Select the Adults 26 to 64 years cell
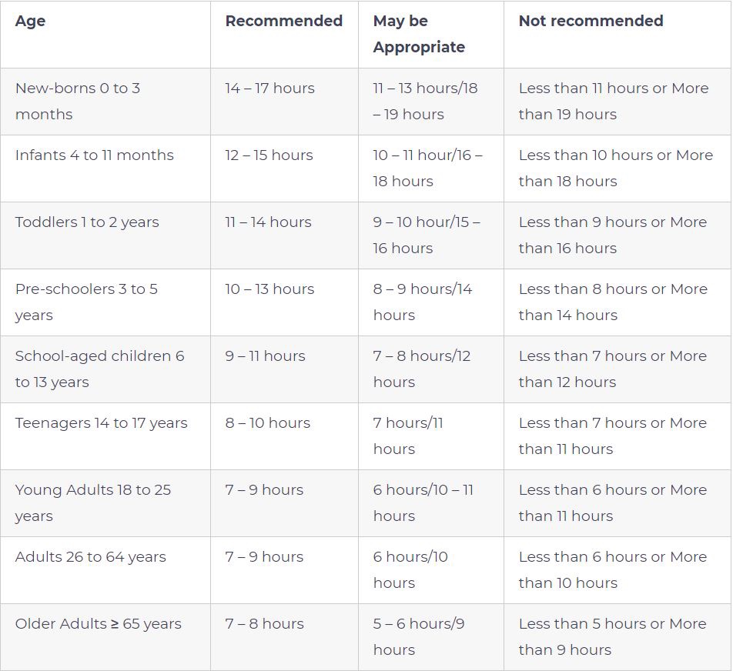Screen dimensions: 733x671 click(90, 557)
